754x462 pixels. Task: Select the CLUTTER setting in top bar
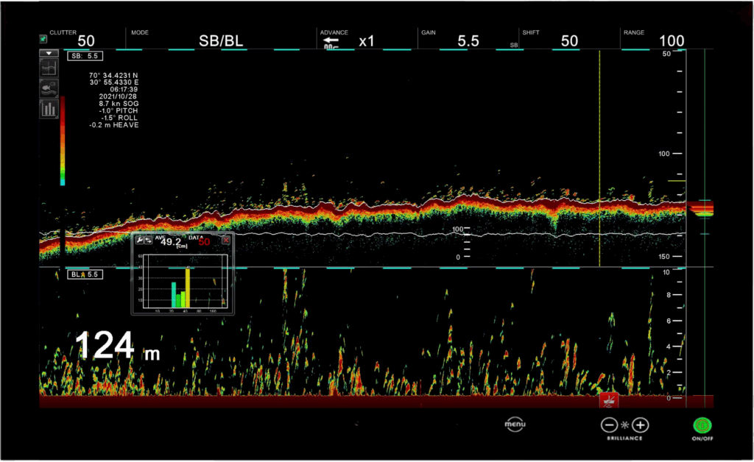click(85, 40)
